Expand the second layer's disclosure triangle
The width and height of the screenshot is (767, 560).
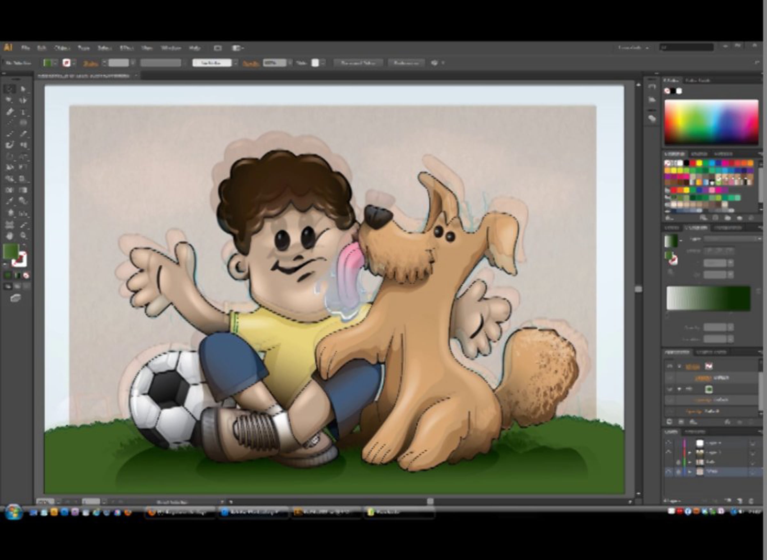690,452
